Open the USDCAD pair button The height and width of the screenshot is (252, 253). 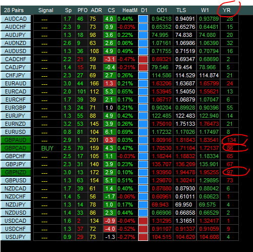coord(16,221)
